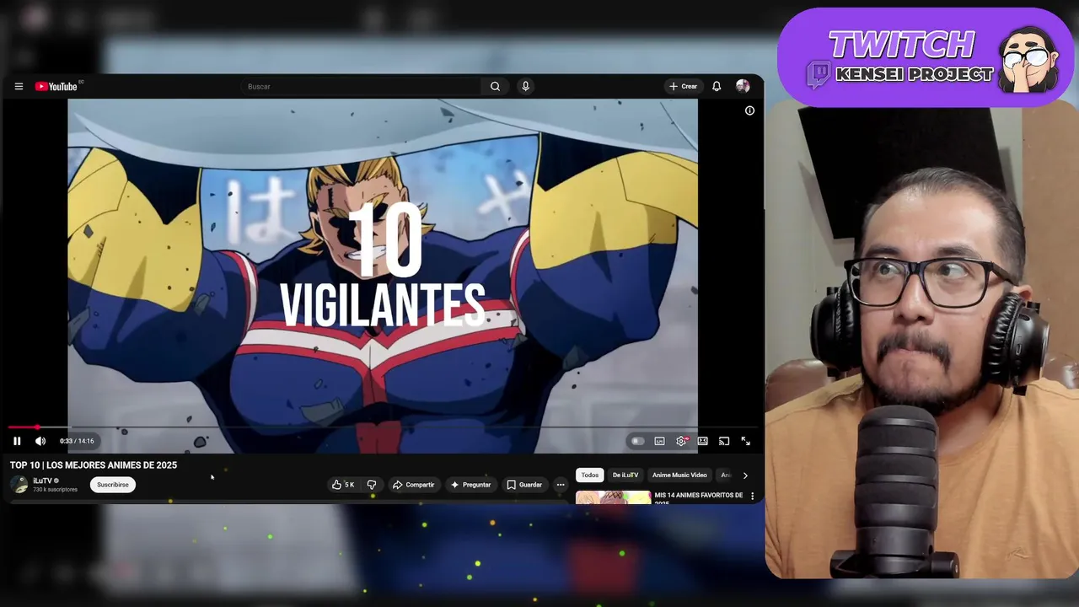The height and width of the screenshot is (607, 1079).
Task: Enter full screen mode
Action: point(745,441)
